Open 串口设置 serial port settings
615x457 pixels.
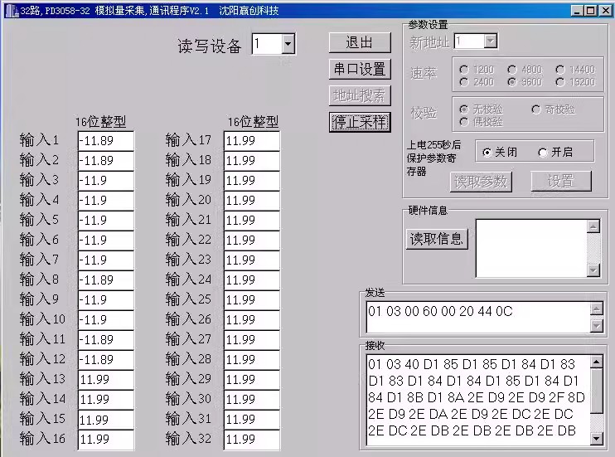[360, 69]
